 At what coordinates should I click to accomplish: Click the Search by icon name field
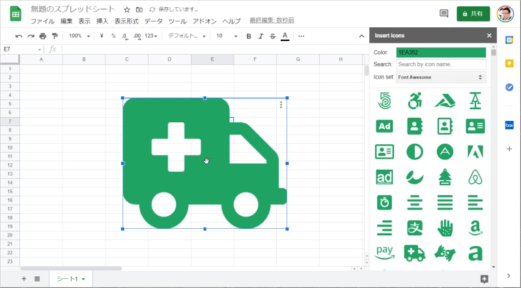click(441, 64)
